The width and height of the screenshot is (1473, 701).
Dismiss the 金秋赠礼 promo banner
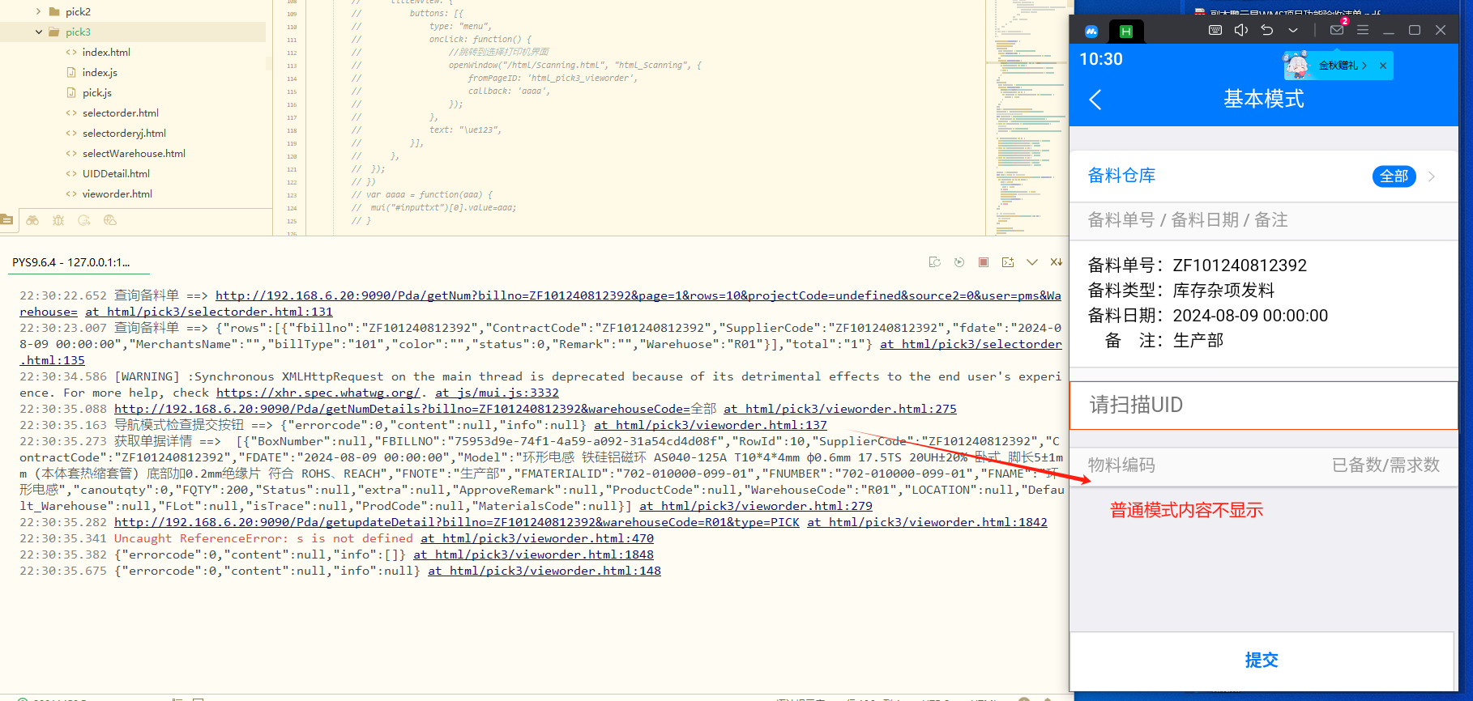pyautogui.click(x=1383, y=66)
